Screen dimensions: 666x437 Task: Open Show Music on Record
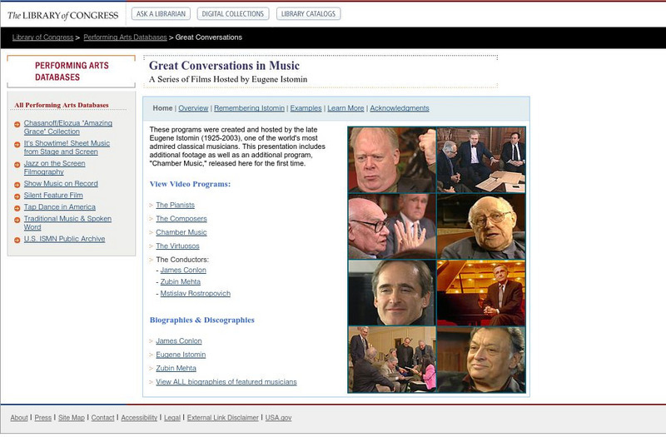point(61,183)
